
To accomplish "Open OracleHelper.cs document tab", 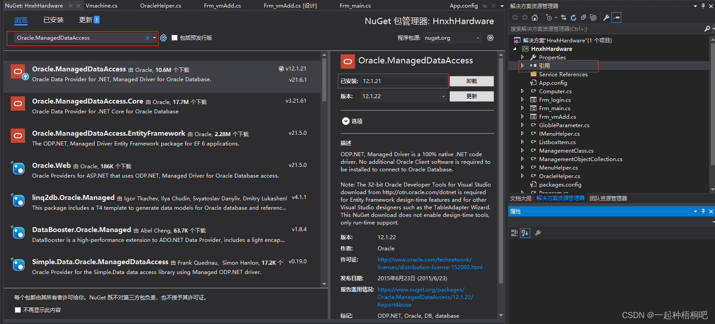I will (161, 6).
